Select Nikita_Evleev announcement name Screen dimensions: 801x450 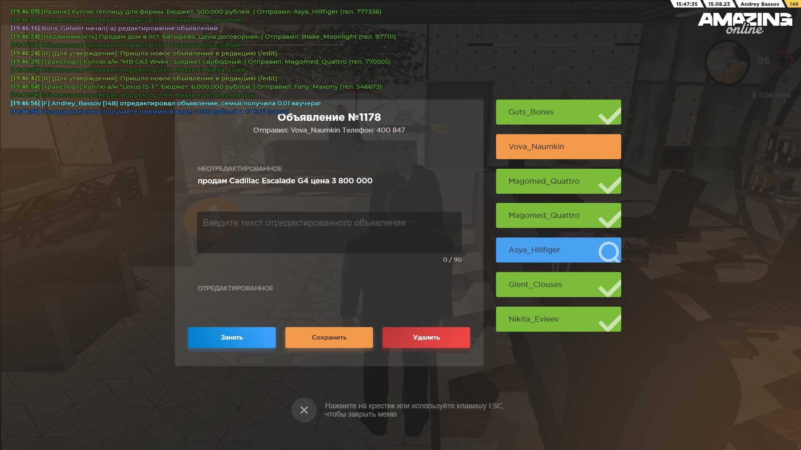point(533,319)
